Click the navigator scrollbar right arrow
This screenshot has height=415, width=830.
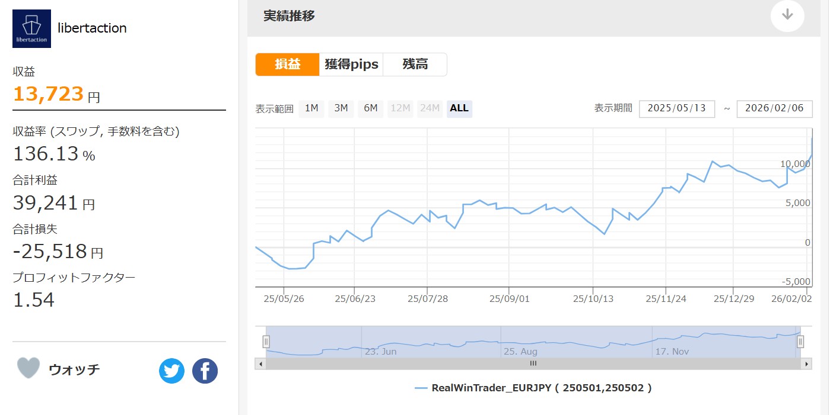click(x=806, y=363)
